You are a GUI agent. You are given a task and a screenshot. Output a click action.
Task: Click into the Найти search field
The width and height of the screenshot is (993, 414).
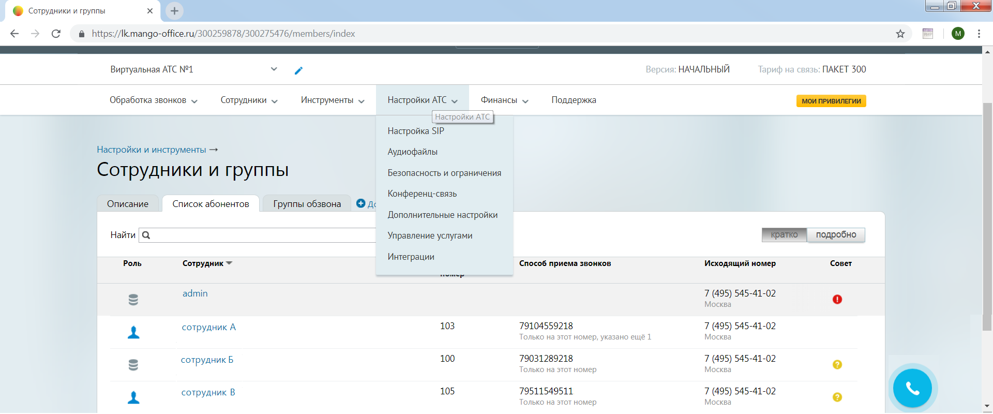pyautogui.click(x=257, y=235)
